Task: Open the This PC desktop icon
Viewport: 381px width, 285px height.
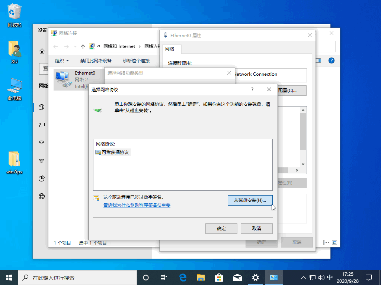Action: [x=15, y=89]
